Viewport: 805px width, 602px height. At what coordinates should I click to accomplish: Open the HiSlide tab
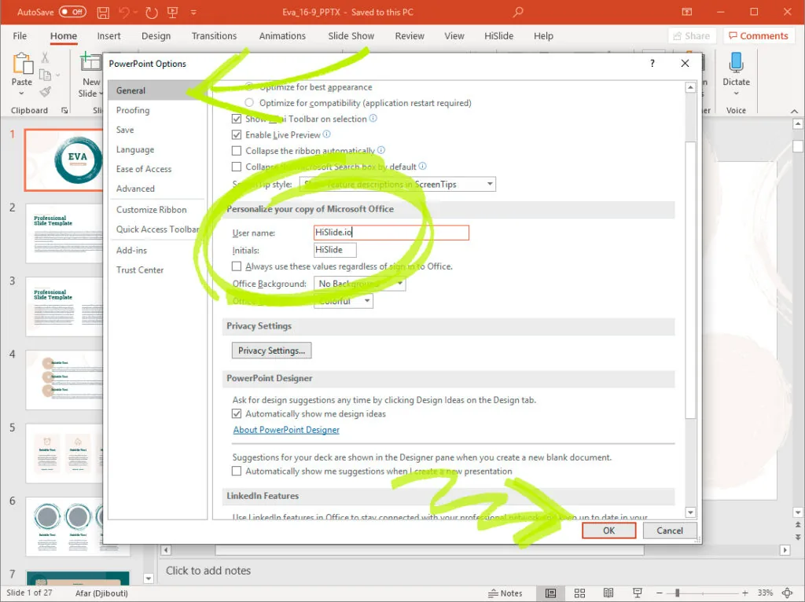click(499, 36)
